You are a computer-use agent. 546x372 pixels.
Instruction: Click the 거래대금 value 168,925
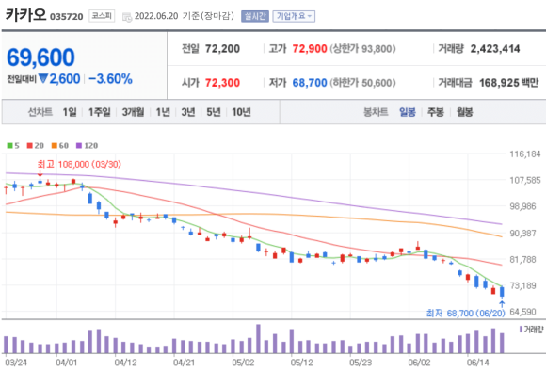point(499,83)
